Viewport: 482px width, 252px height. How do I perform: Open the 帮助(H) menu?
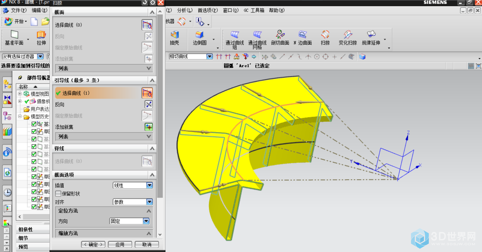277,10
